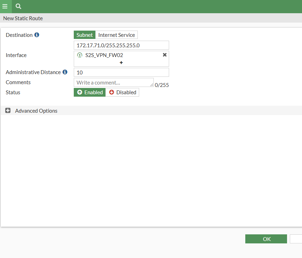The image size is (302, 258).
Task: Click the Interface field label
Action: tap(16, 55)
